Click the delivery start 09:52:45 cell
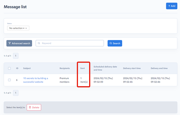180x115 pixels. 133,80
